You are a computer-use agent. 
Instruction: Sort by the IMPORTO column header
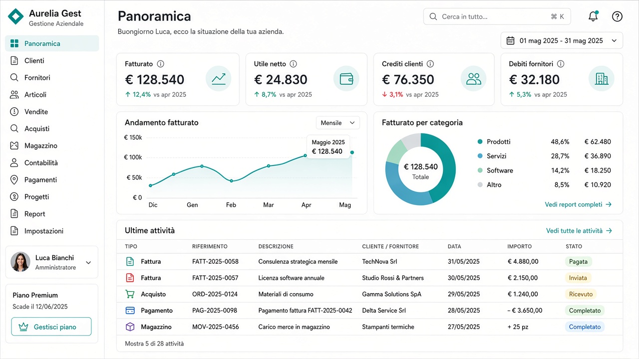(x=520, y=246)
